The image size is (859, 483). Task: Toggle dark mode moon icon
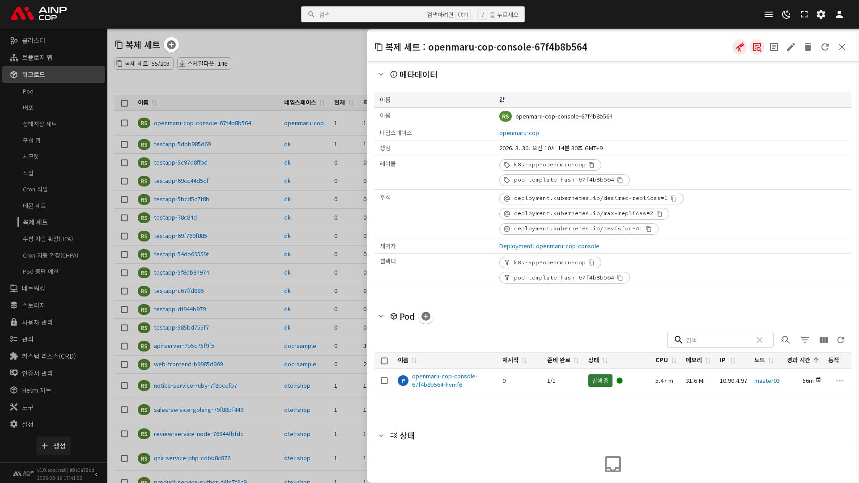(786, 14)
